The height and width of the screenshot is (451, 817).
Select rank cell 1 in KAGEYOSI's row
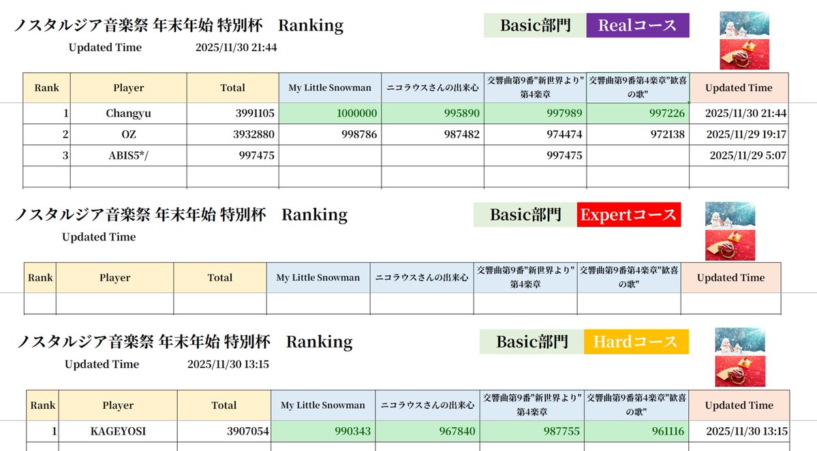[x=43, y=431]
